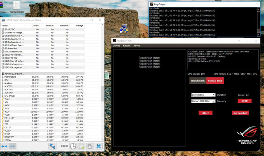Click the GT: Fuses limit status icon
Viewport: 264px width, 156px height.
tap(3, 48)
